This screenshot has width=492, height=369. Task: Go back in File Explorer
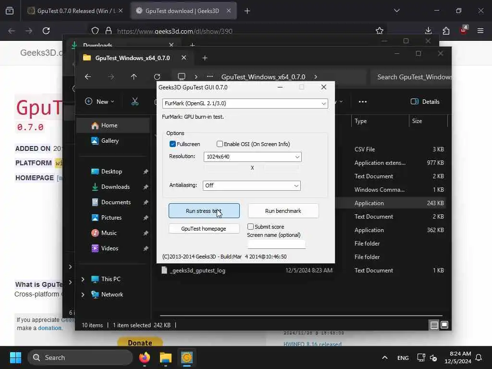(x=88, y=77)
